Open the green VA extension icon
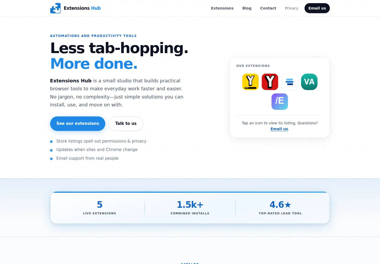The width and height of the screenshot is (380, 264). click(309, 82)
